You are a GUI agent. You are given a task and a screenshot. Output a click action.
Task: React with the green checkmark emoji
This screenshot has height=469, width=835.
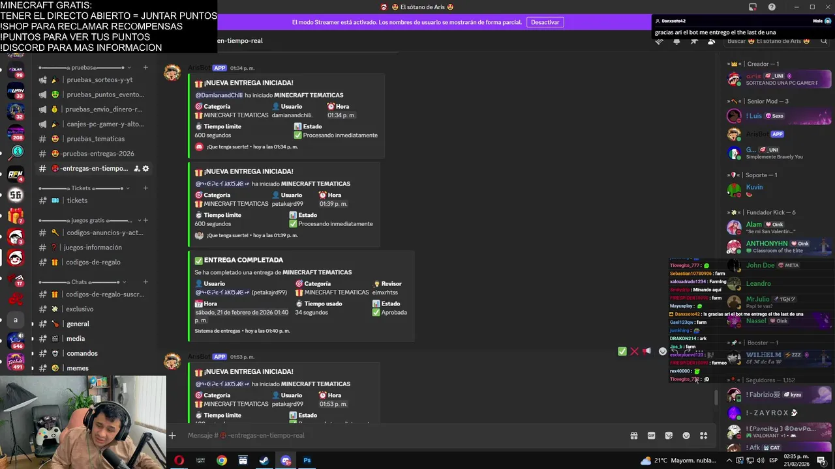[x=622, y=351]
